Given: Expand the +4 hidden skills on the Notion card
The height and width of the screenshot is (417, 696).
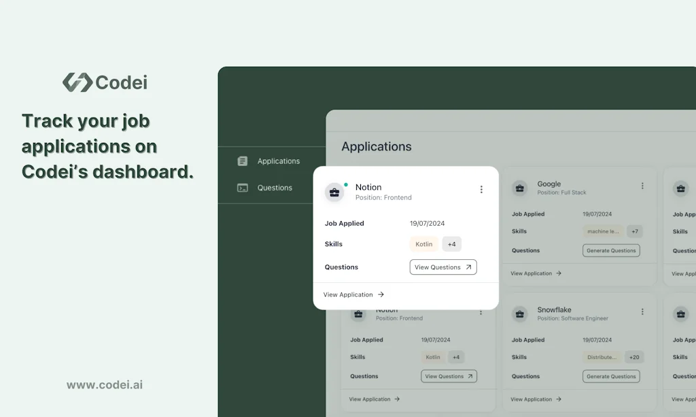Looking at the screenshot, I should tap(452, 244).
